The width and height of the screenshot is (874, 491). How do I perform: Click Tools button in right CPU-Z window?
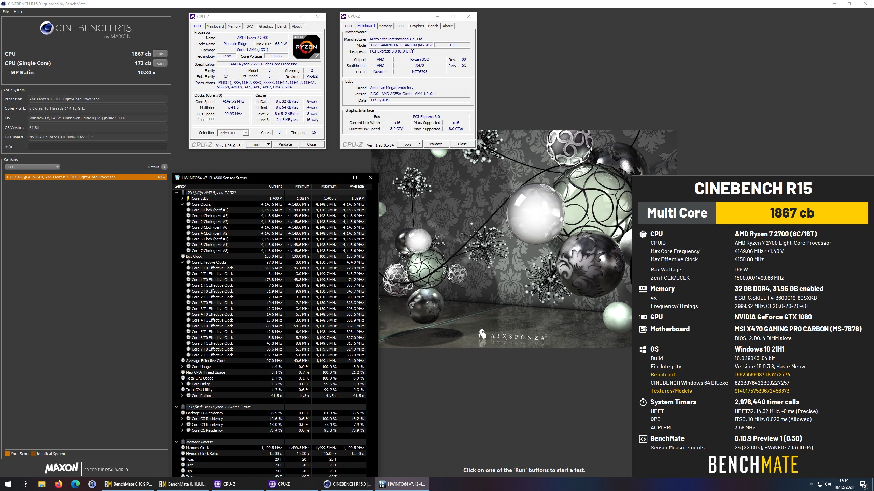pyautogui.click(x=407, y=144)
